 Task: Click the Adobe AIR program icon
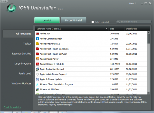click(37, 34)
